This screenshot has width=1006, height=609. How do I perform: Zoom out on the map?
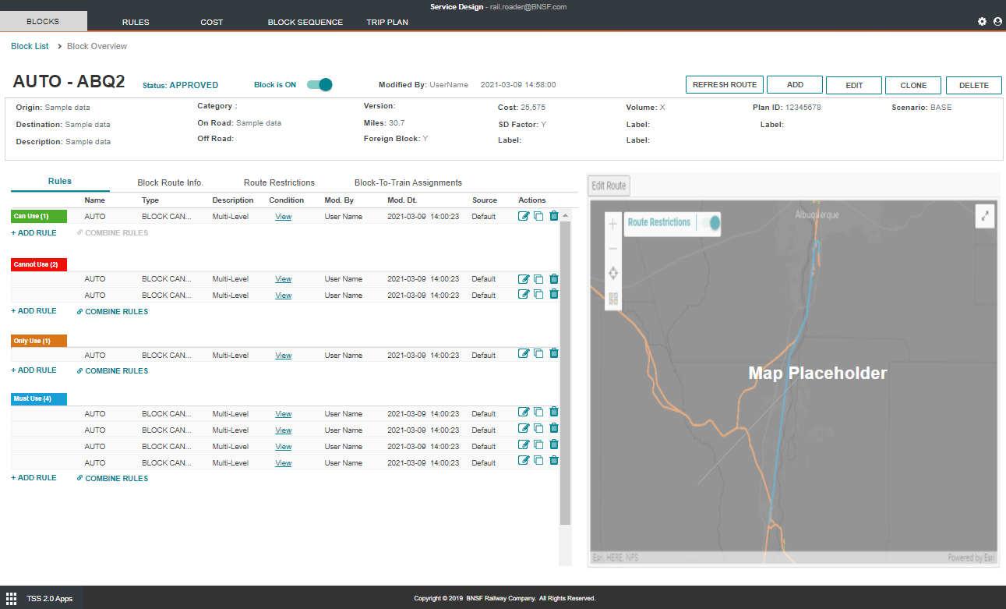point(612,249)
